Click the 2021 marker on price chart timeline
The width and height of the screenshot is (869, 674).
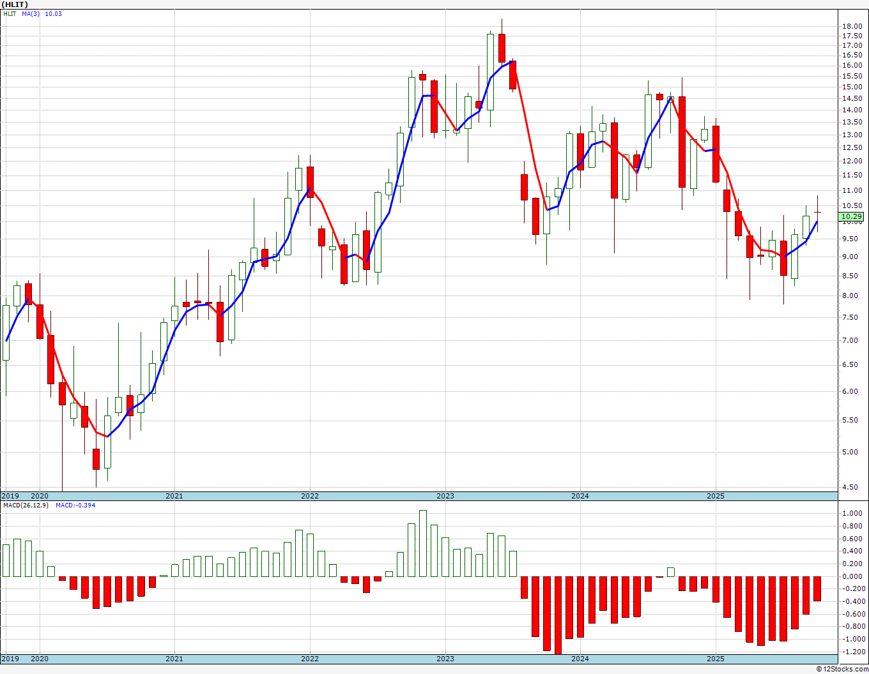[174, 496]
